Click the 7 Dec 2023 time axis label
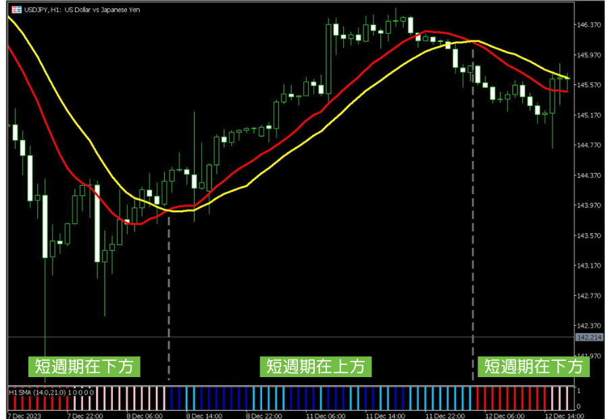Screen dimensions: 608x419 (x=24, y=415)
